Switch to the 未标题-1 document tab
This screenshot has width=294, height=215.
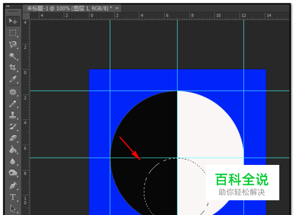[x=69, y=8]
